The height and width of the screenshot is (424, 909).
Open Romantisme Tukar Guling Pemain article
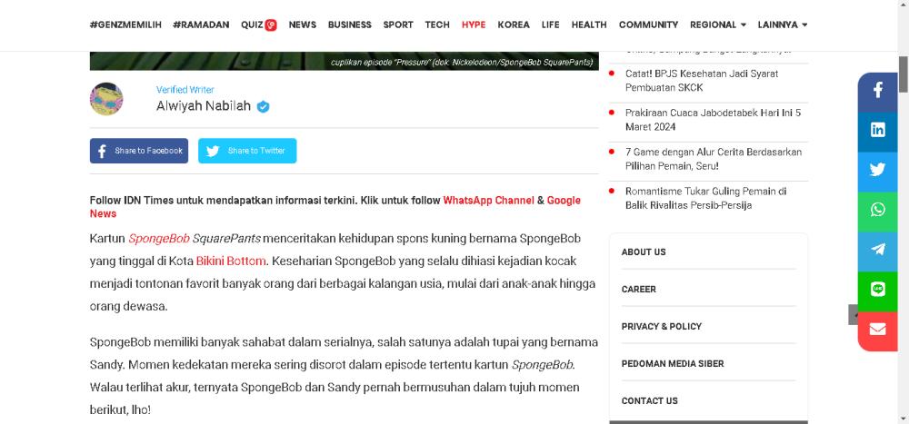pyautogui.click(x=705, y=198)
